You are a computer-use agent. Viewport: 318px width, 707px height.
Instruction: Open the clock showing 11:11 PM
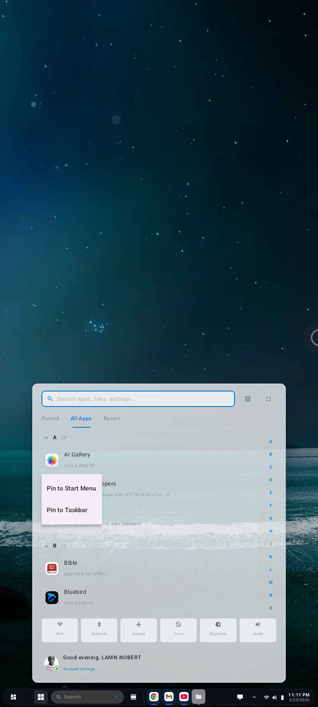pyautogui.click(x=299, y=695)
